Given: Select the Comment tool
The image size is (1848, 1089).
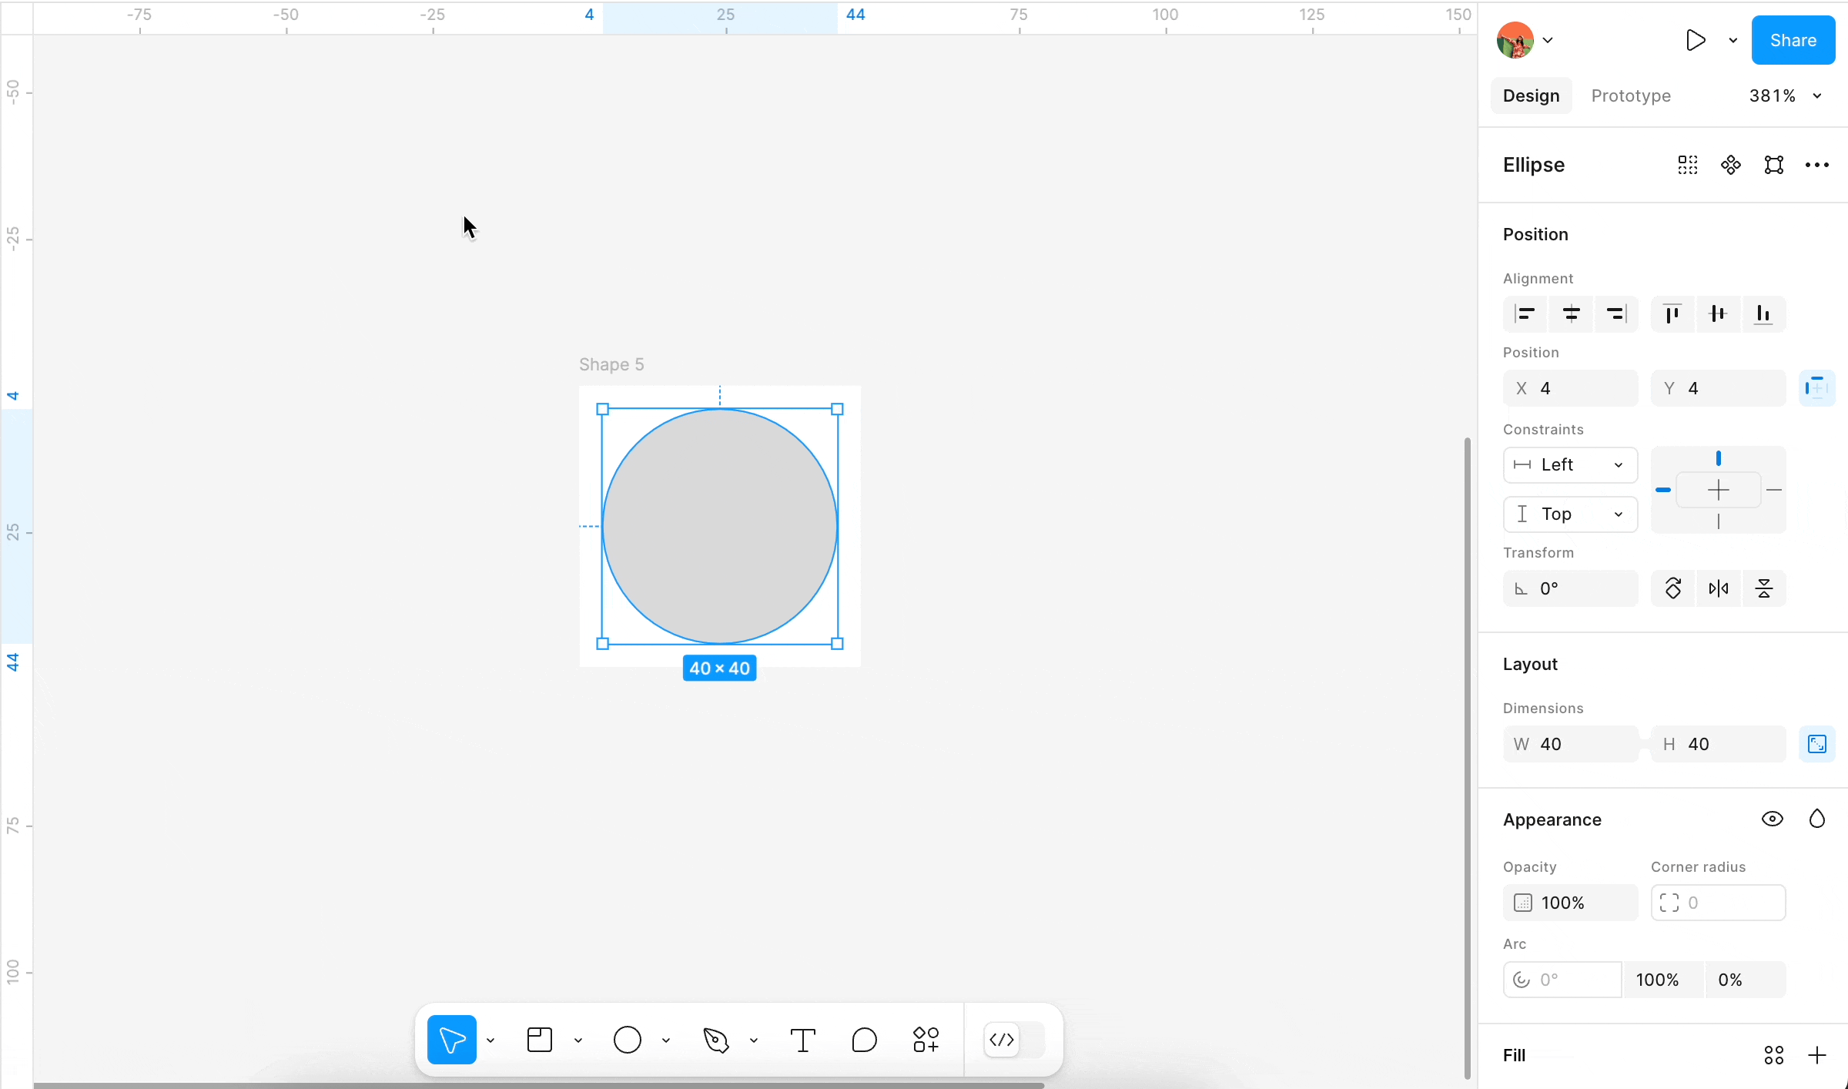Looking at the screenshot, I should pyautogui.click(x=864, y=1040).
